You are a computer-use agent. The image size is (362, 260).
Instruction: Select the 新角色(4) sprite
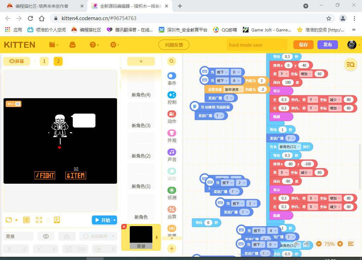141,84
